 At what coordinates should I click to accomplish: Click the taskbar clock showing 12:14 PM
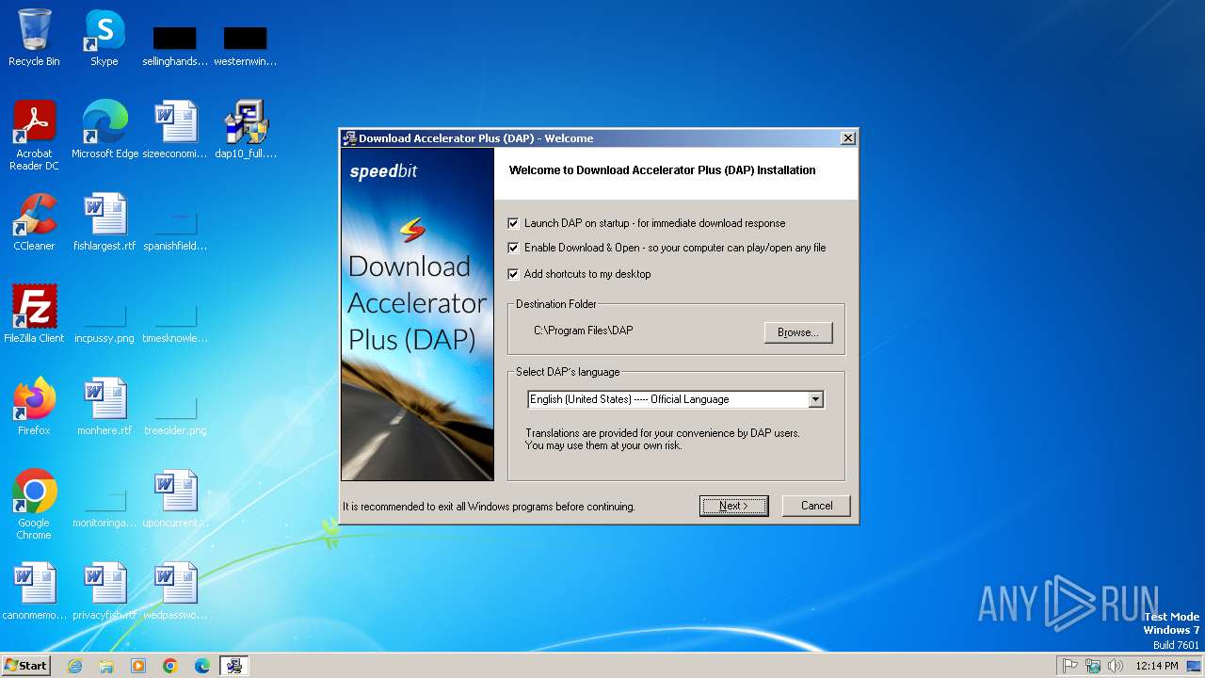pyautogui.click(x=1156, y=666)
